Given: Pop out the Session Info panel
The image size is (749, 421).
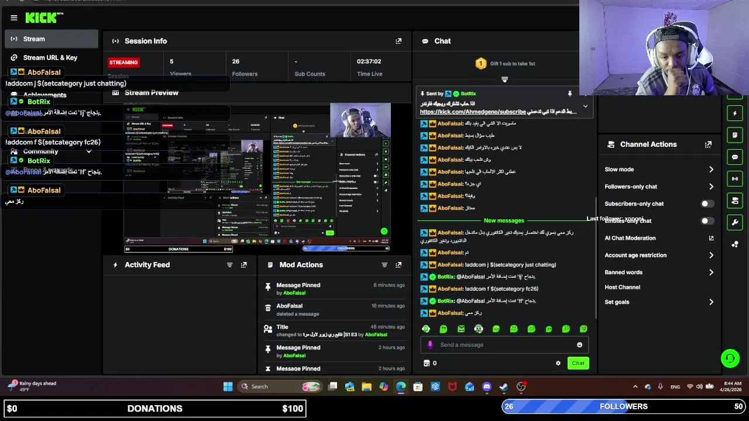Looking at the screenshot, I should pyautogui.click(x=398, y=41).
